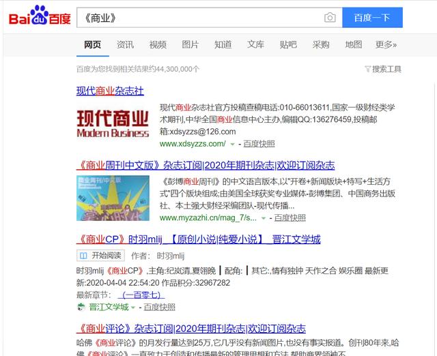Switch to the 资讯 tab

[x=125, y=44]
